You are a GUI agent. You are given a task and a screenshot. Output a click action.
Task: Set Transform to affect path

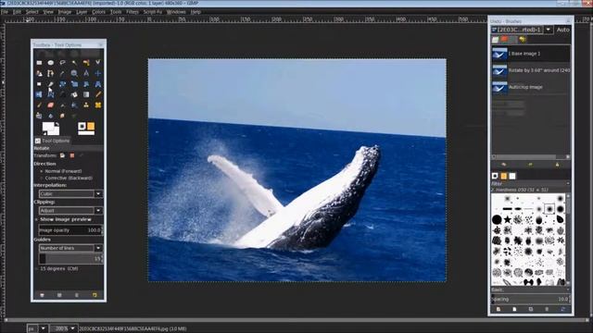81,155
